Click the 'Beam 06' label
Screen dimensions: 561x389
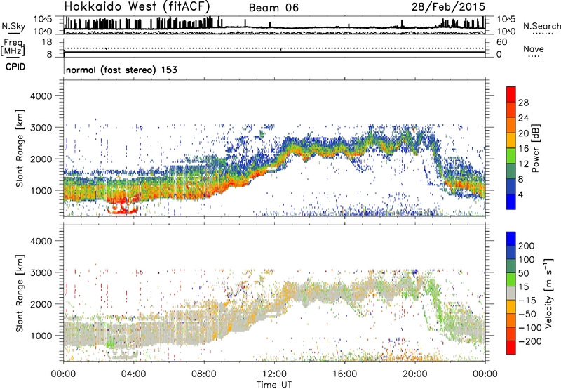[x=273, y=8]
